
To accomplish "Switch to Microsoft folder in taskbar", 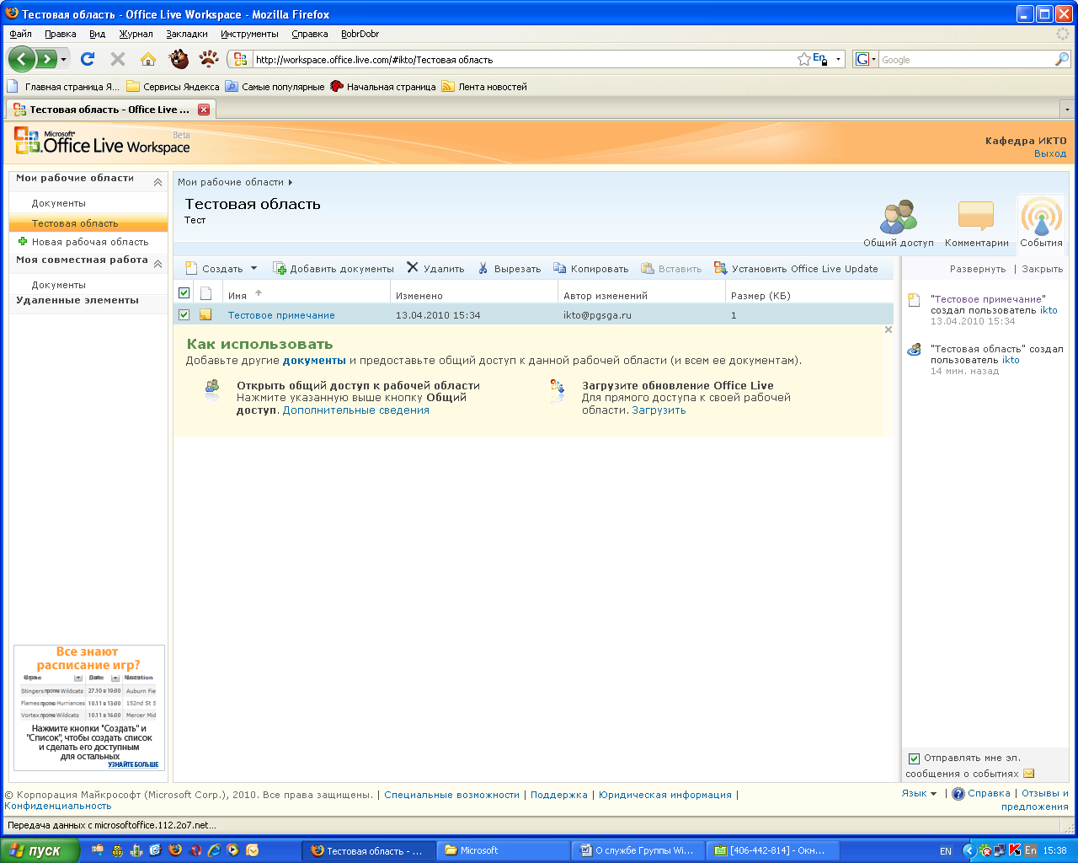I will pyautogui.click(x=503, y=850).
